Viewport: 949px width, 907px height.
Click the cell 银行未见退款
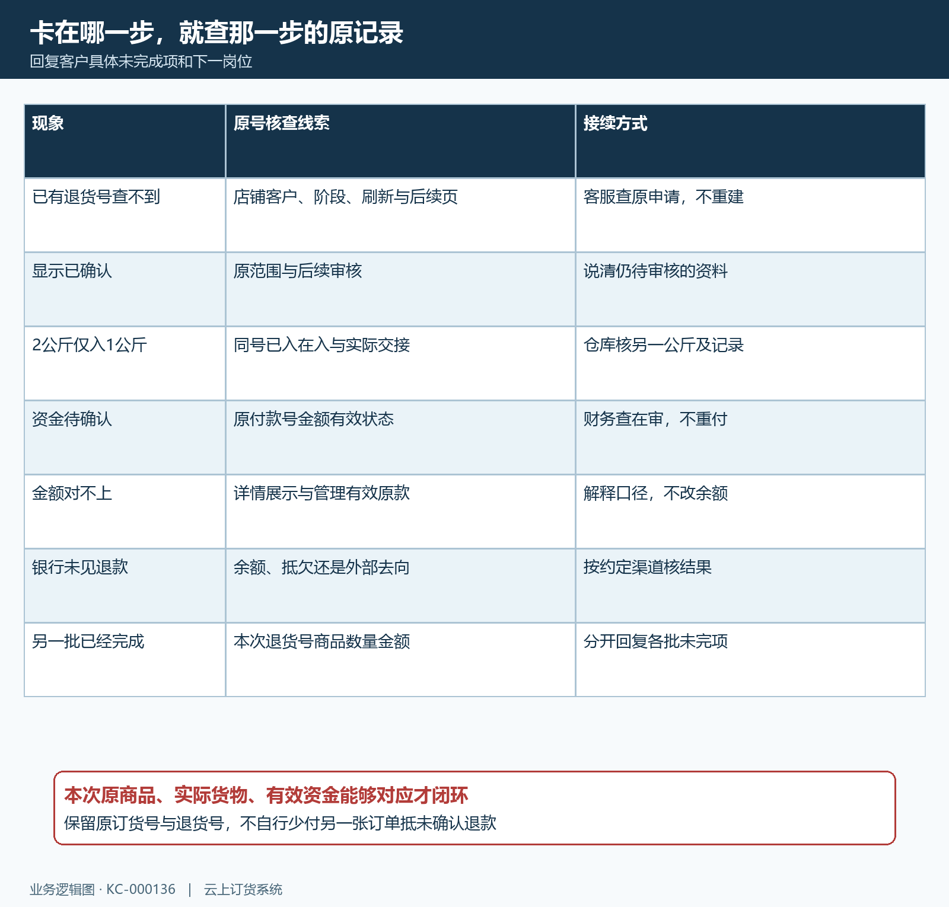point(125,586)
